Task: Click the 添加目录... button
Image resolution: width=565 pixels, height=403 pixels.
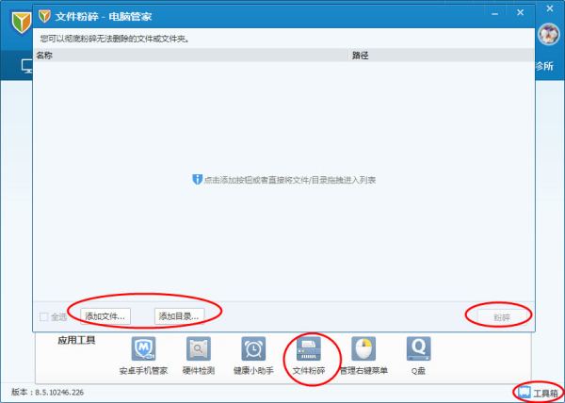Action: (179, 316)
